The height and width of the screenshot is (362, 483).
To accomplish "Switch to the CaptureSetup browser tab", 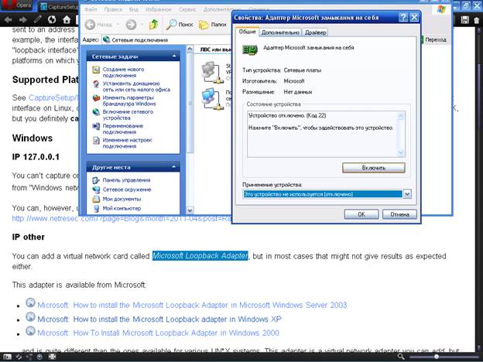I will (x=59, y=6).
